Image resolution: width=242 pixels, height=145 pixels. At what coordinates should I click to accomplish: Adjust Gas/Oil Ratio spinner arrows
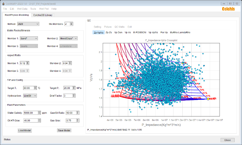click(x=78, y=113)
